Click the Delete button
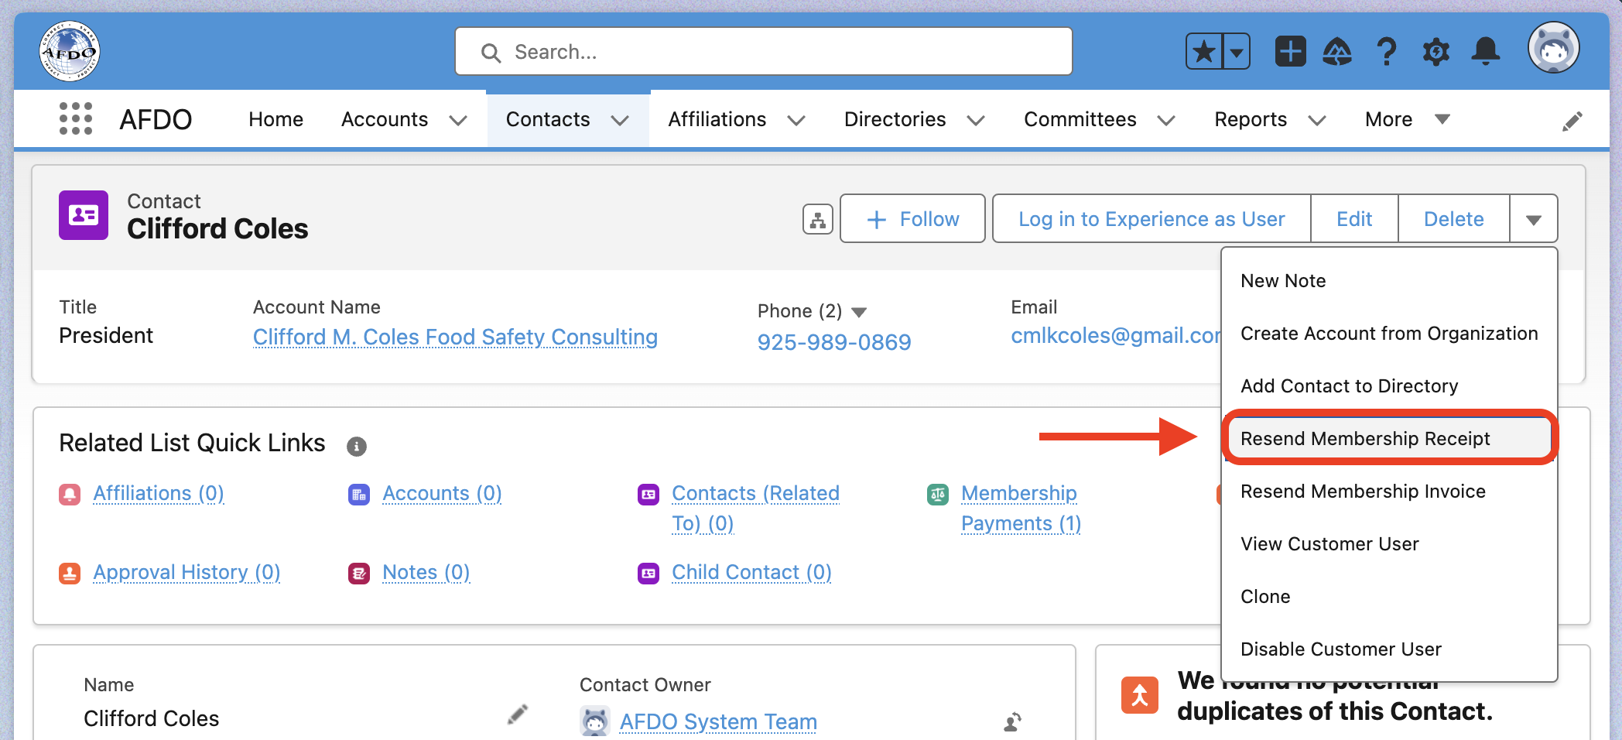Image resolution: width=1622 pixels, height=740 pixels. 1453,219
